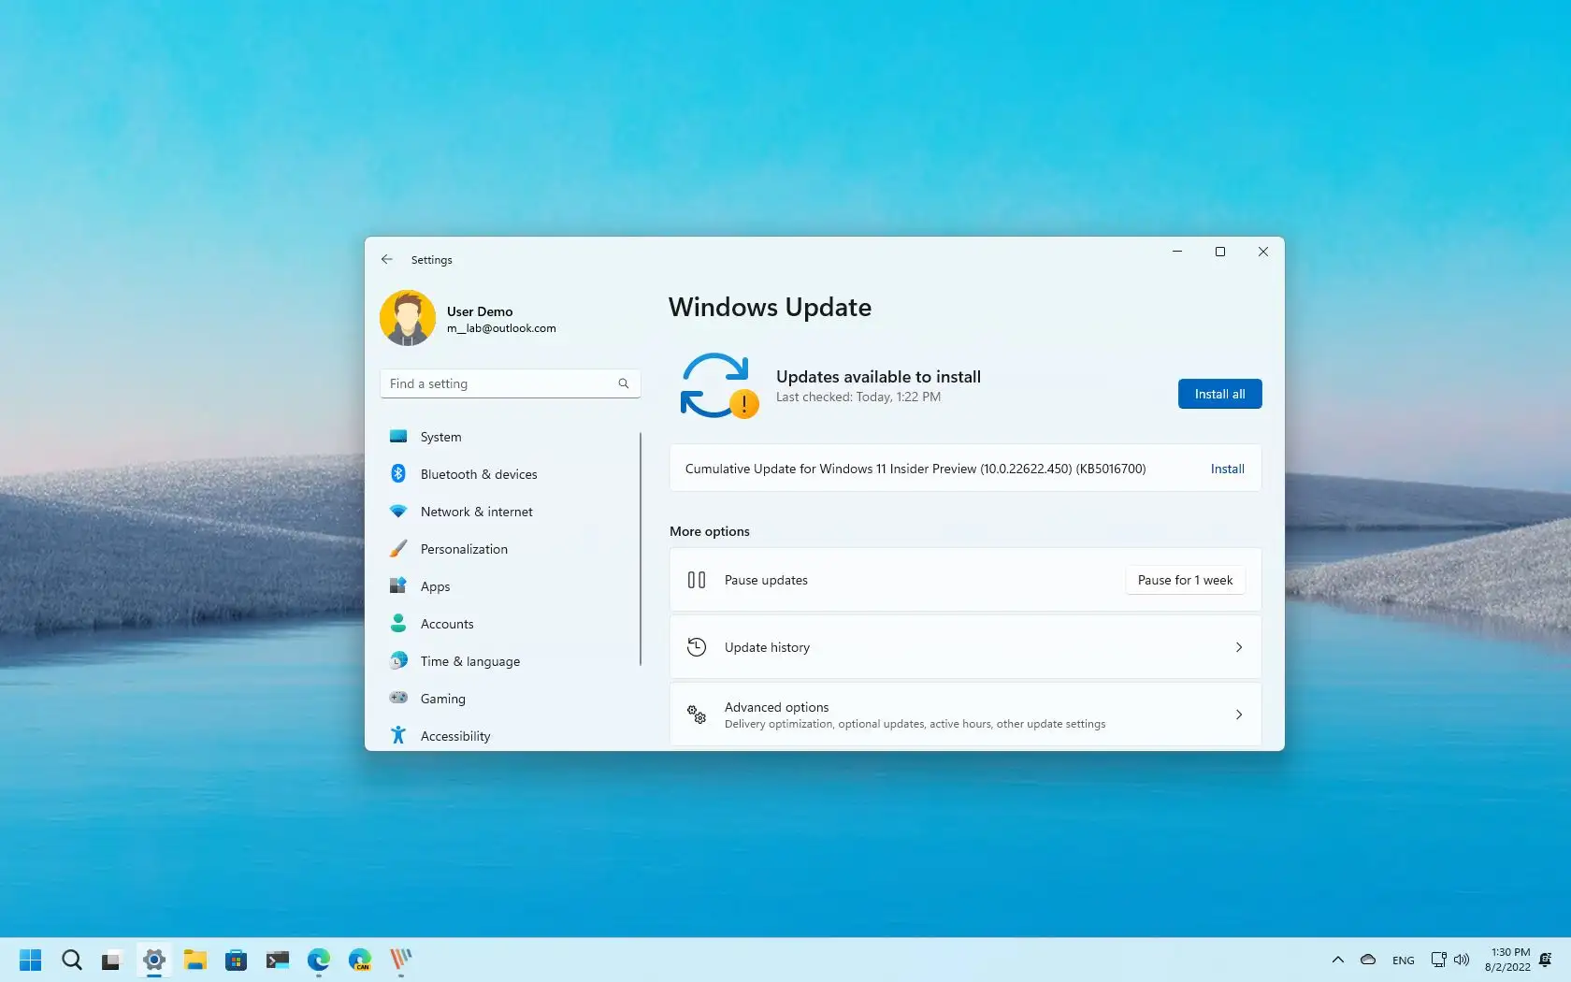Click the network tray icon
1571x982 pixels.
click(1439, 960)
